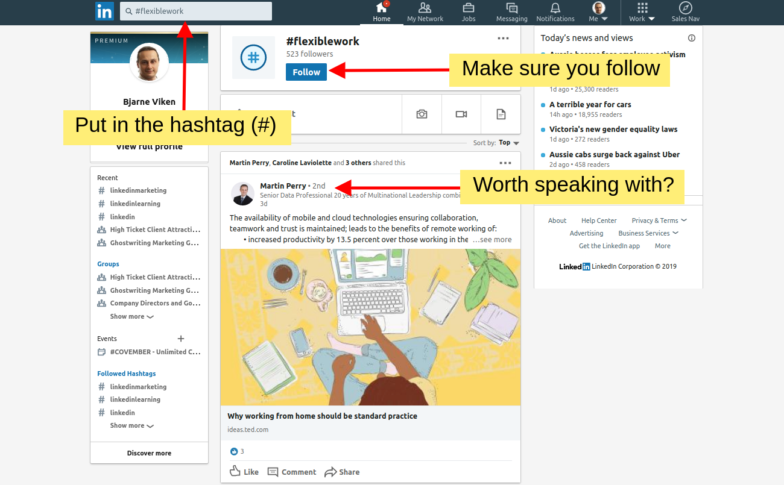
Task: Click the hashtag symbol icon beside #flexiblework
Action: click(253, 57)
